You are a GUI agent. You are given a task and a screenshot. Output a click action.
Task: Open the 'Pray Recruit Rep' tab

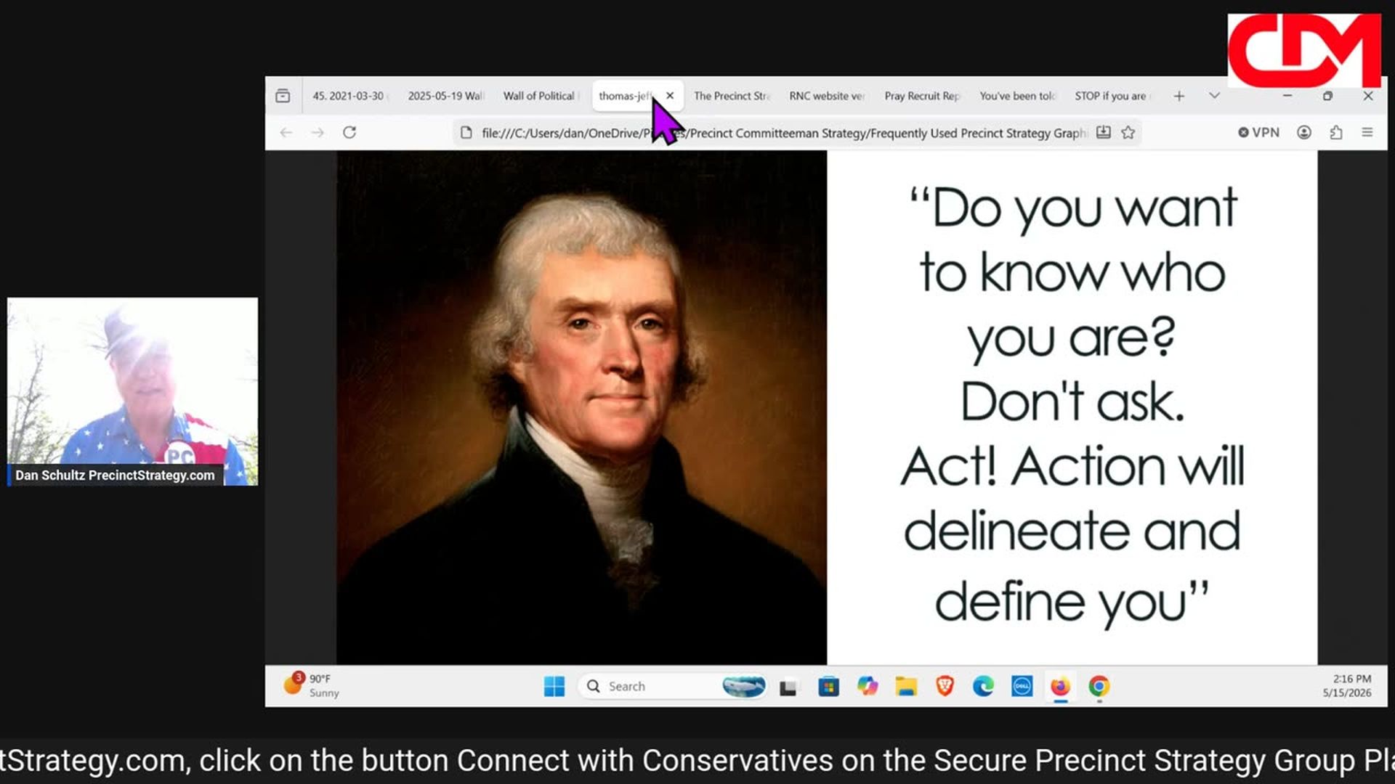click(x=923, y=96)
